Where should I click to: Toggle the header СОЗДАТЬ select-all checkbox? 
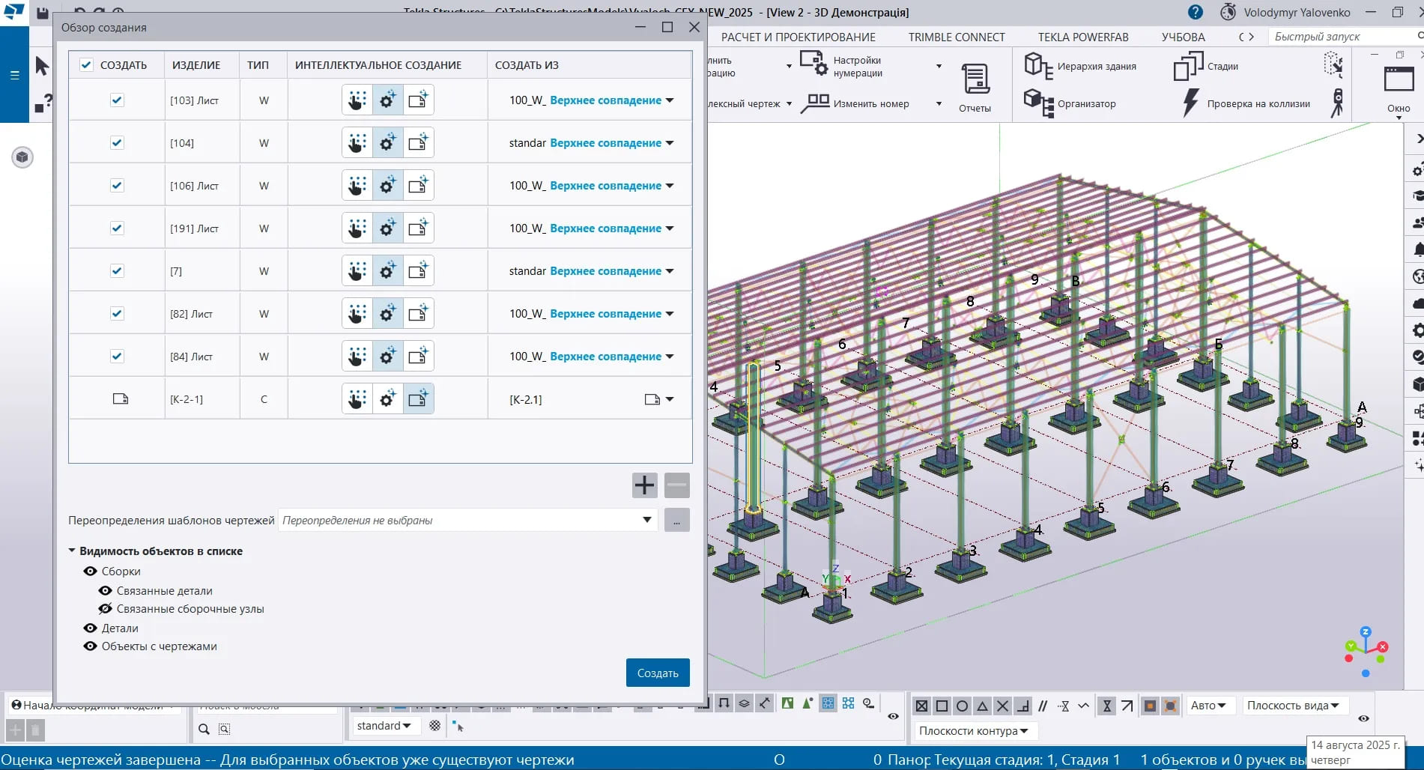(x=86, y=65)
